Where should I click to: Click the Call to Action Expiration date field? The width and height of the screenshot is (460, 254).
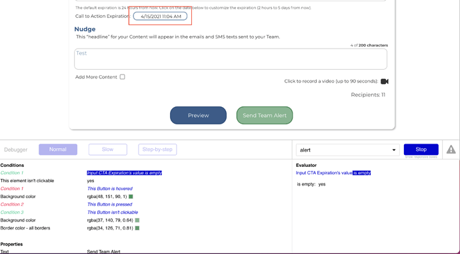[160, 17]
